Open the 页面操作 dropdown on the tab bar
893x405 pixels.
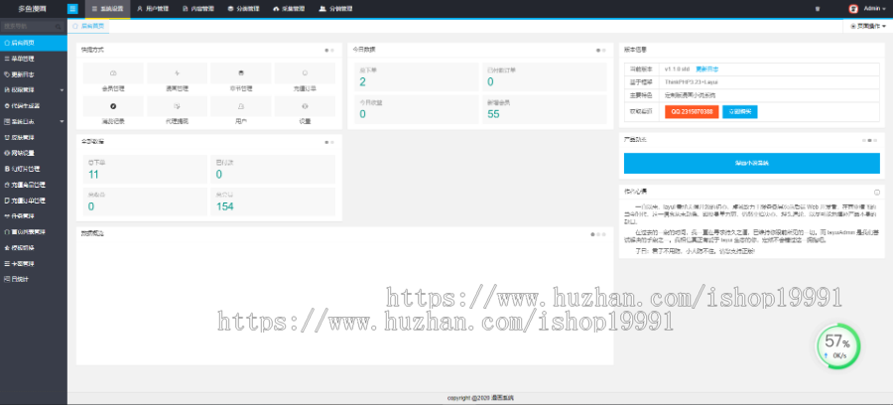click(868, 26)
